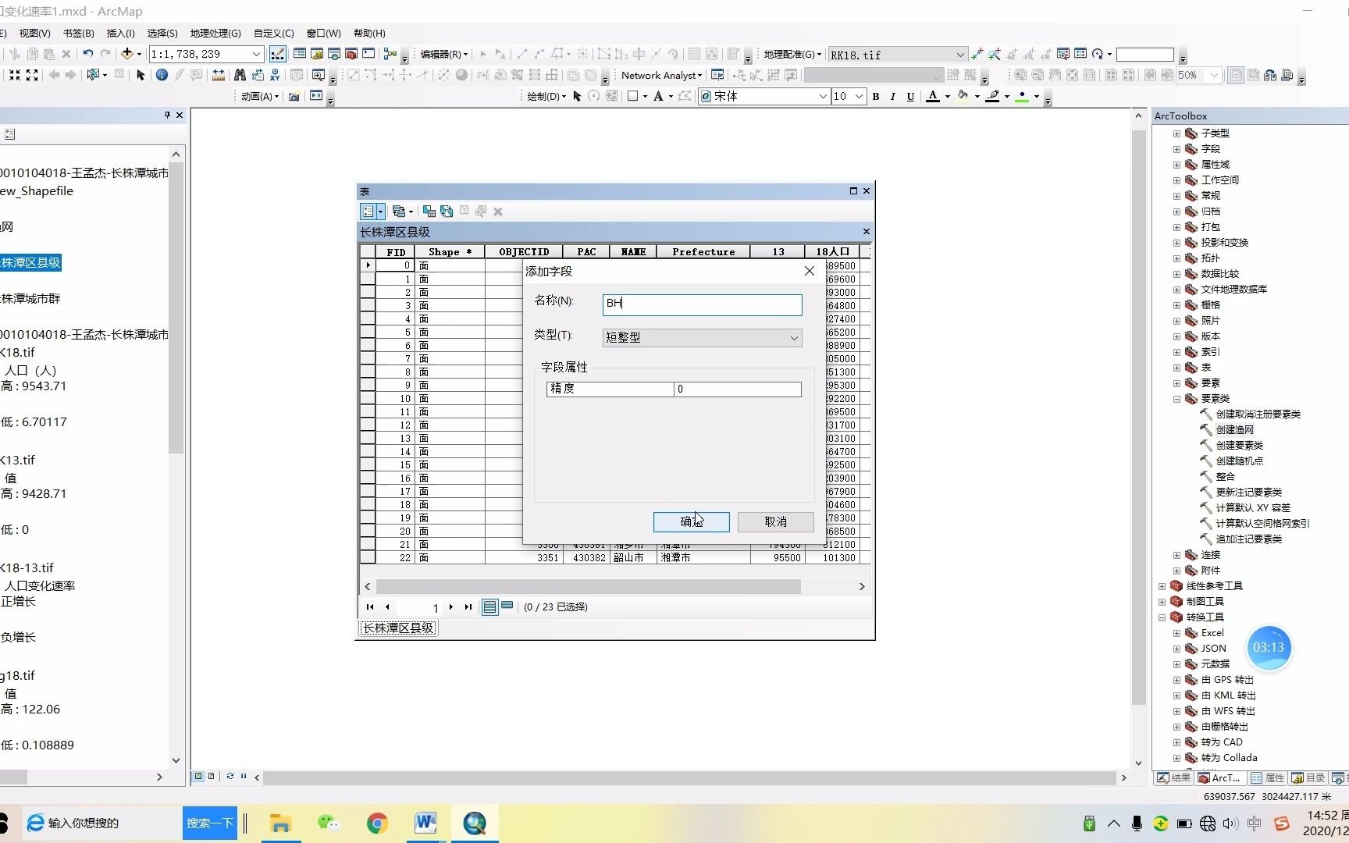Viewport: 1349px width, 843px height.
Task: Click Related Tables icon in table window
Action: (x=399, y=212)
